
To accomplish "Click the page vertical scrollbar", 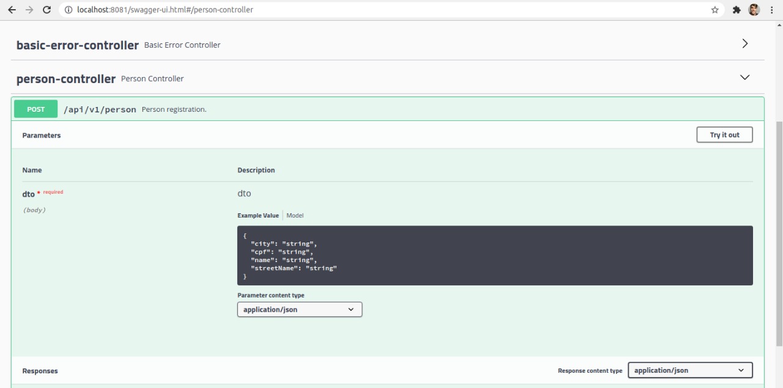I will 779,233.
